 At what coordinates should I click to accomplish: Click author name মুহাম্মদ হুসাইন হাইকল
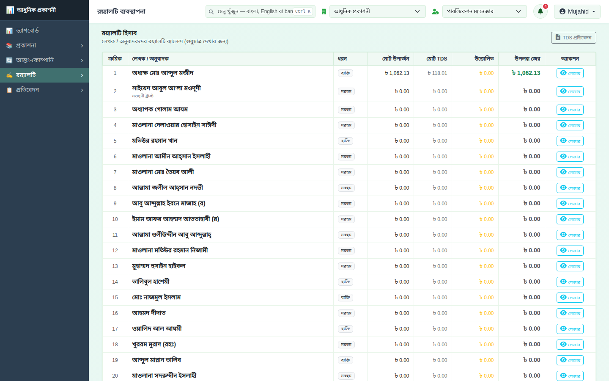point(159,266)
